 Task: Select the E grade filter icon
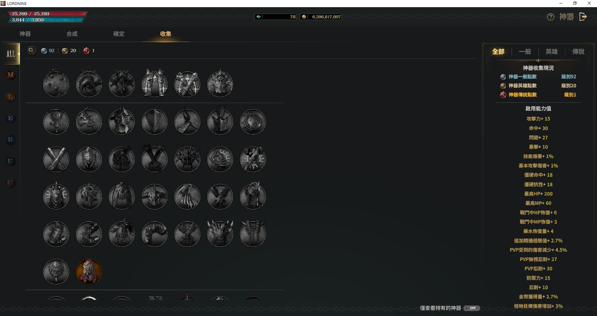tap(11, 118)
